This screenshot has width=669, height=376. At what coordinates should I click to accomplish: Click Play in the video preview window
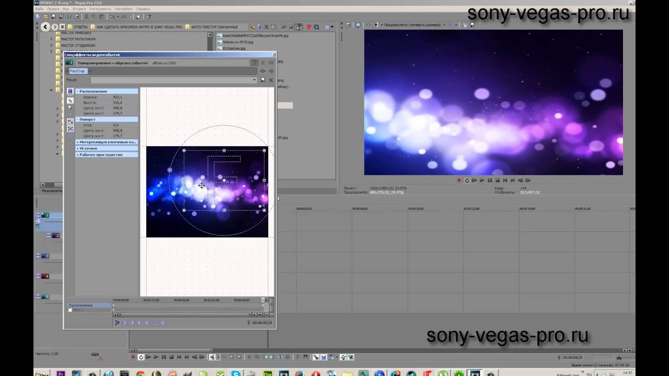482,180
